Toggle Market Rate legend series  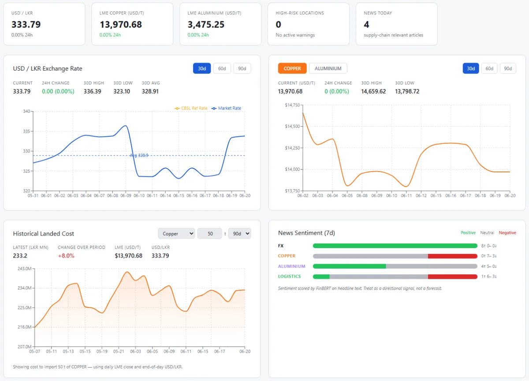[226, 108]
